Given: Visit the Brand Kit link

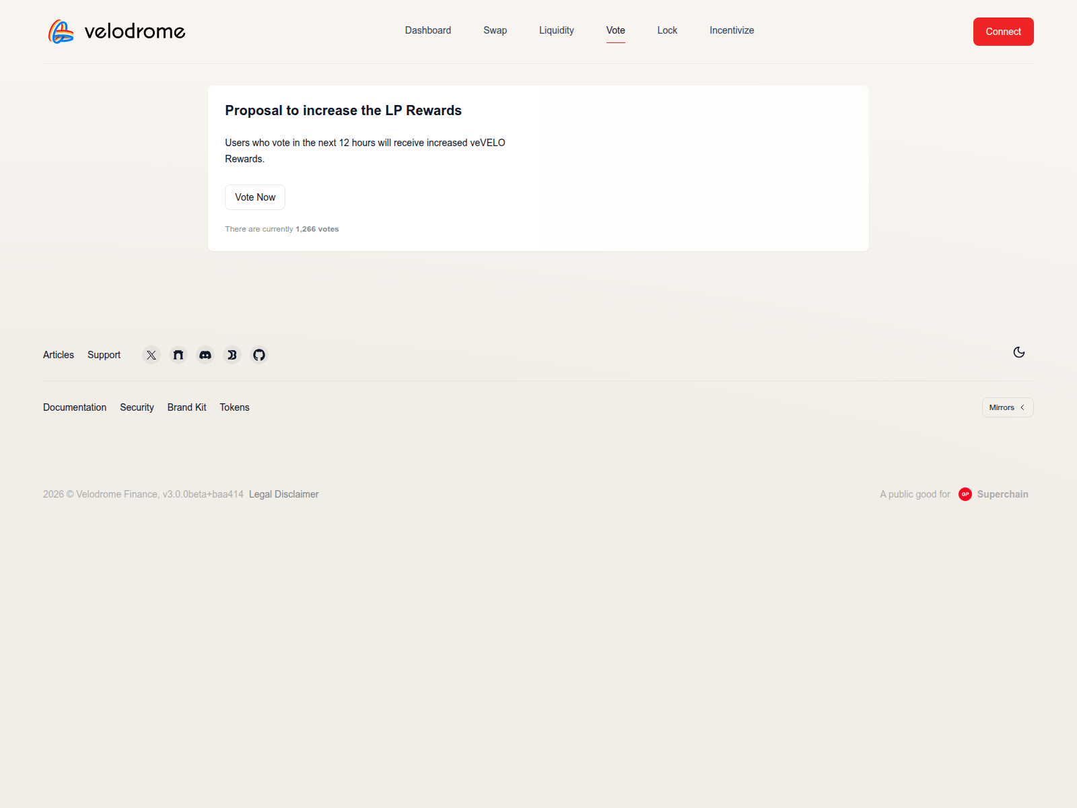Looking at the screenshot, I should [x=186, y=407].
